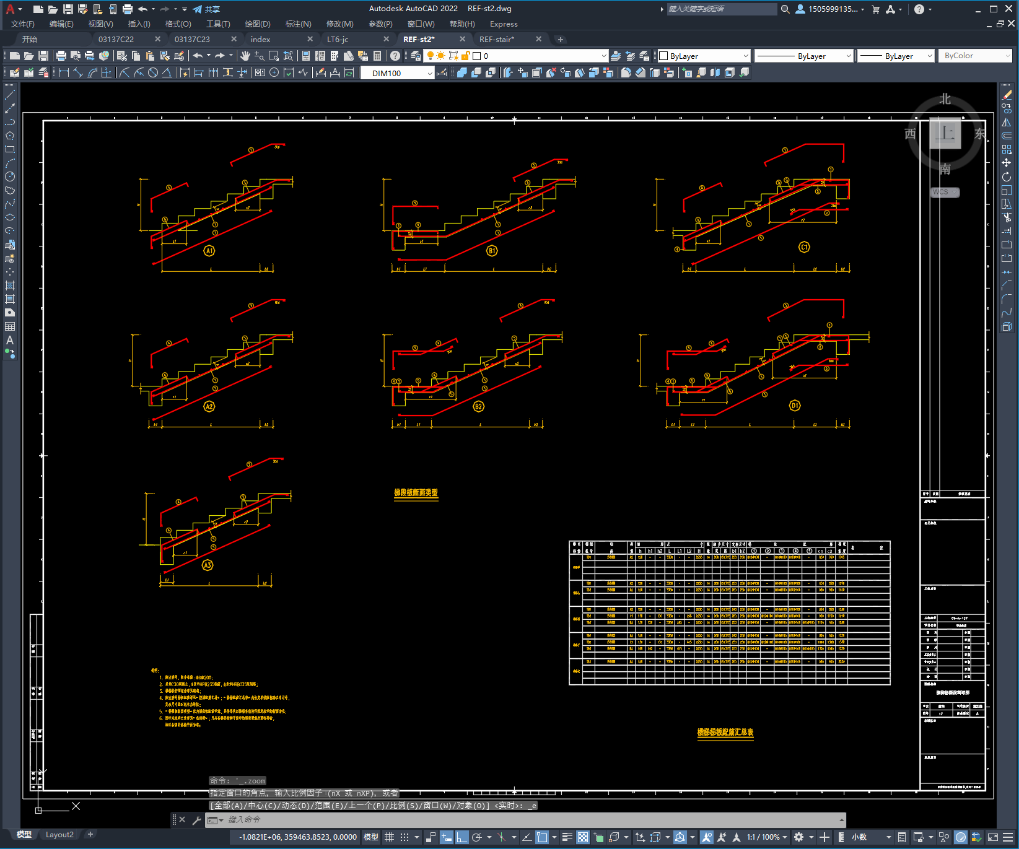Click the Hatch tool icon

[x=10, y=285]
